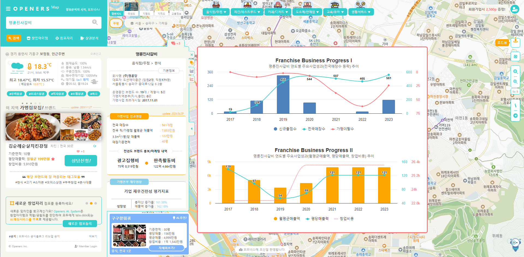Click refresh icon next to 김순례순살치킨강정
This screenshot has height=257, width=524.
coord(95,146)
